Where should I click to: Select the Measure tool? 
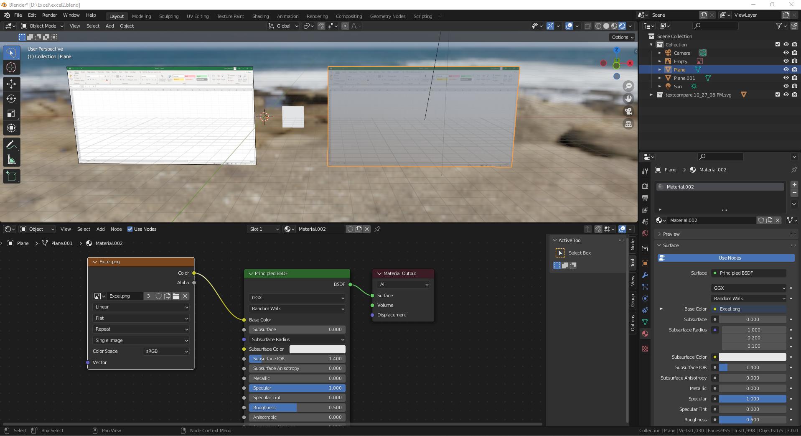pyautogui.click(x=11, y=160)
